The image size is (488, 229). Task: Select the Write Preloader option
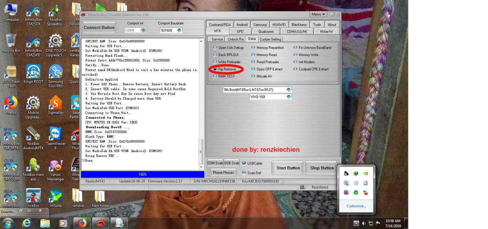tap(226, 62)
